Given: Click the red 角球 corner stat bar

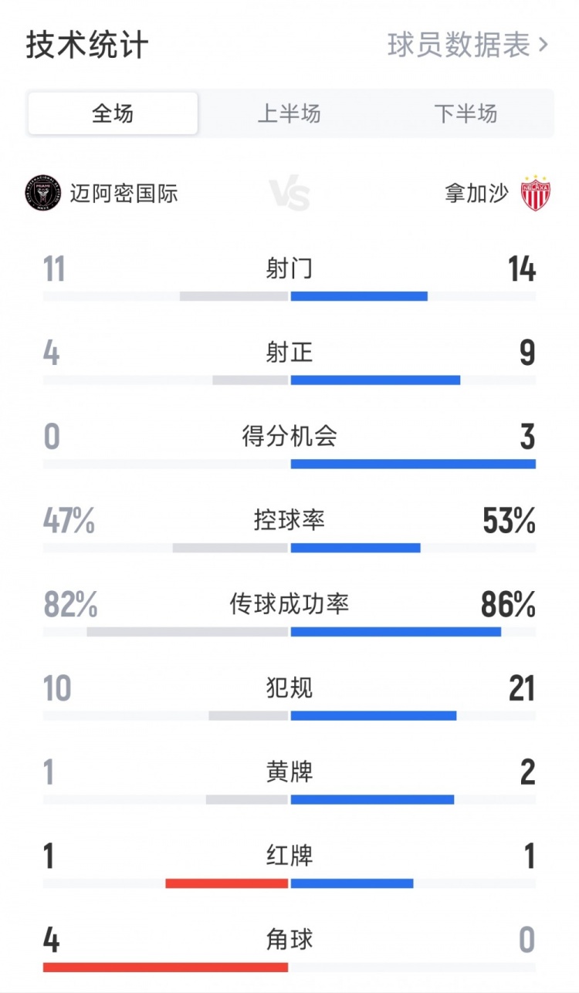Looking at the screenshot, I should [x=166, y=964].
